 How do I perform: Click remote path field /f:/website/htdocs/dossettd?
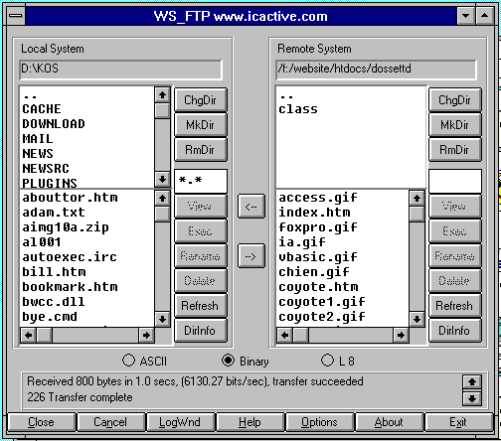coord(376,70)
